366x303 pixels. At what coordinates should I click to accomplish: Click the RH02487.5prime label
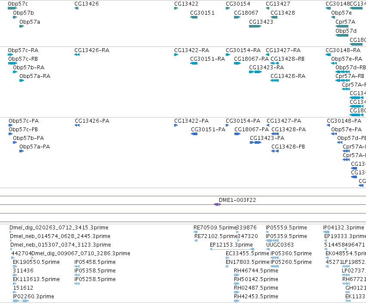coord(256,288)
